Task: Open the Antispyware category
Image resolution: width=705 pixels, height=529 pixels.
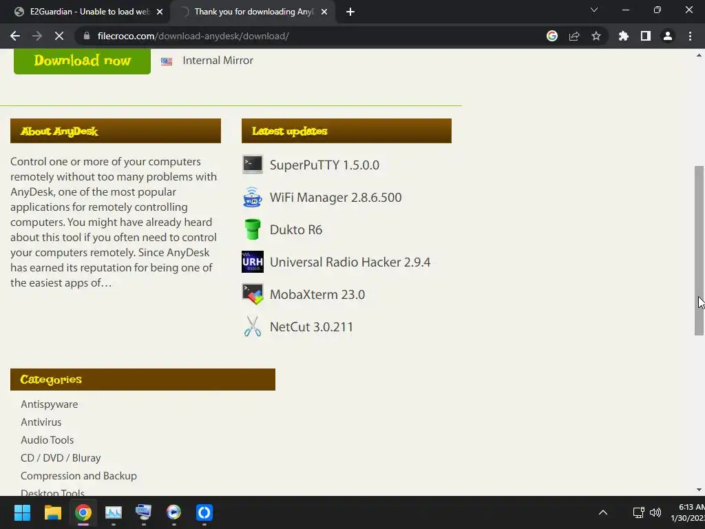Action: [x=49, y=404]
